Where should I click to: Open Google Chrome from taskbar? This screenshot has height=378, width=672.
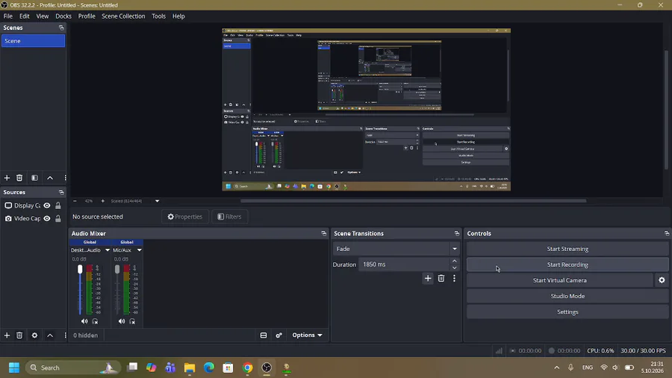247,368
